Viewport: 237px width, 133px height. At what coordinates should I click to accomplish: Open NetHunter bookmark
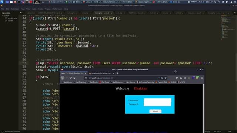130,82
